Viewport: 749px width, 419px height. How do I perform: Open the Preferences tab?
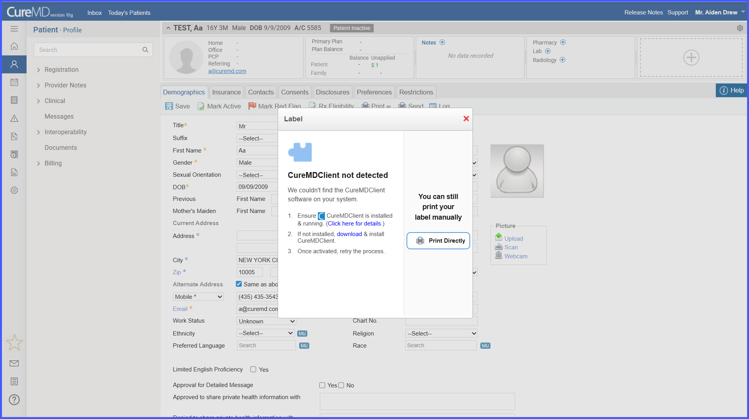click(x=374, y=92)
